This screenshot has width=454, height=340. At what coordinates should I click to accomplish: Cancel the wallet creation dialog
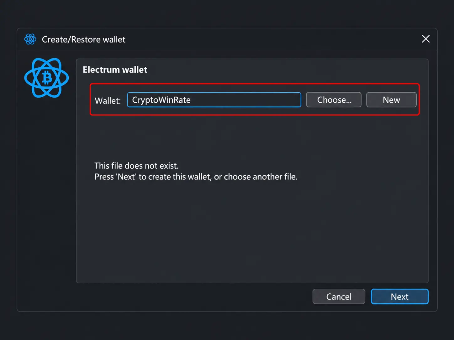(339, 296)
